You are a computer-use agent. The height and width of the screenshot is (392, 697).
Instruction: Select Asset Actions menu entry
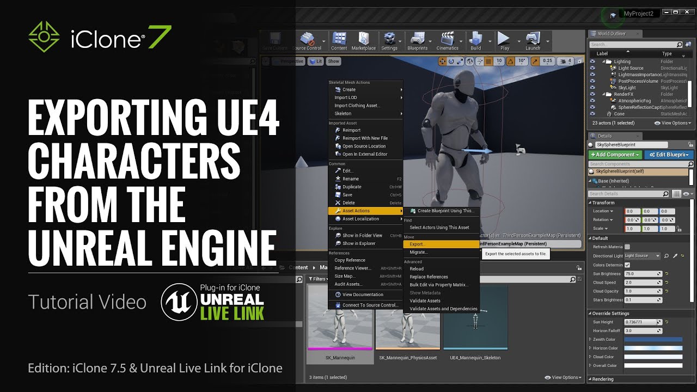pyautogui.click(x=365, y=211)
